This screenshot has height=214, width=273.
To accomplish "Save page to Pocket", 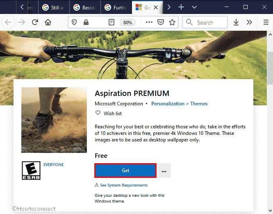I will click(161, 22).
